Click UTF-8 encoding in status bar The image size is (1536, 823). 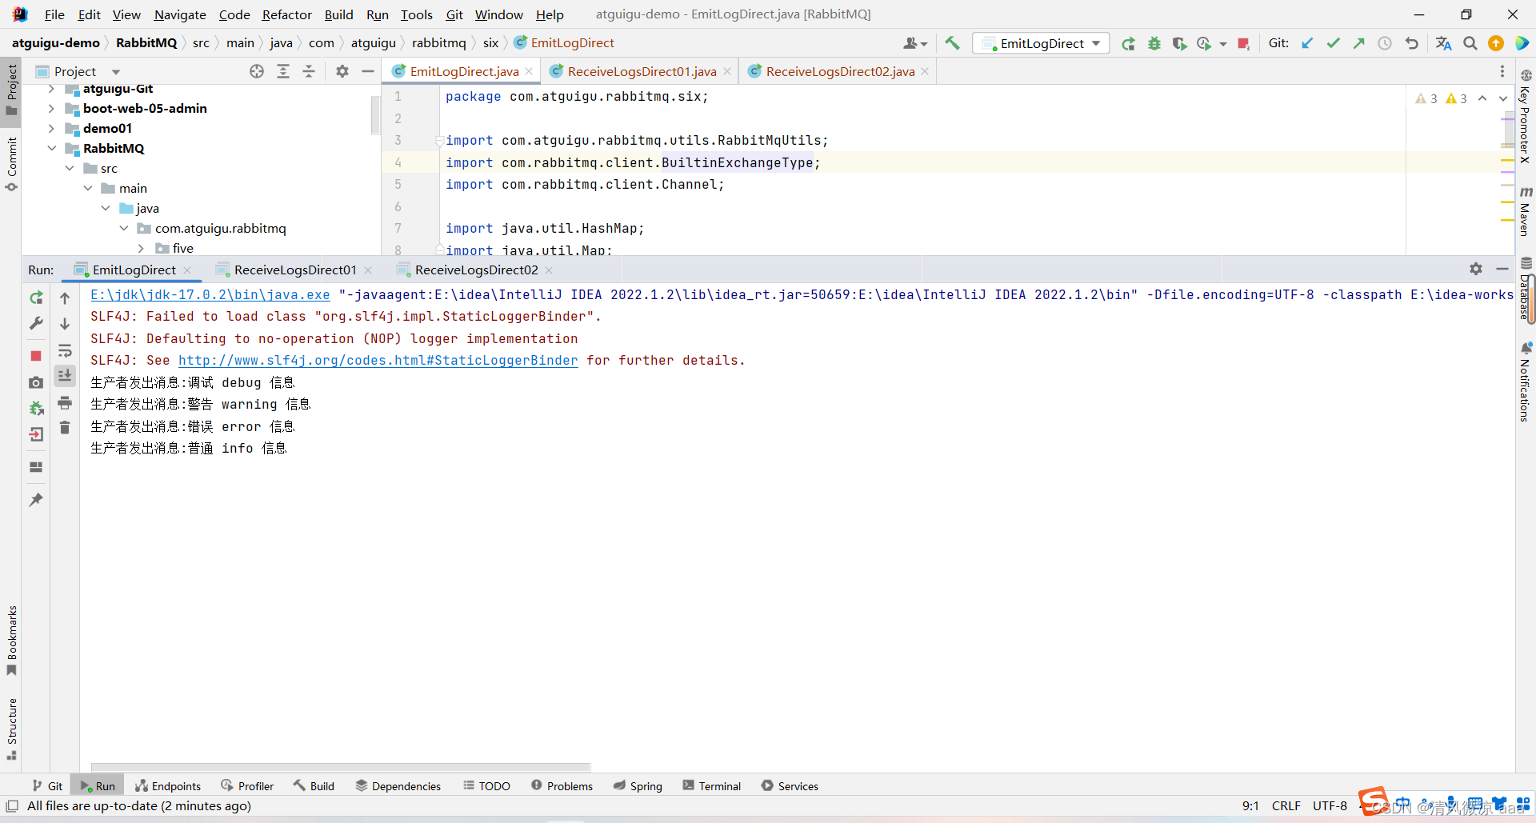tap(1330, 805)
